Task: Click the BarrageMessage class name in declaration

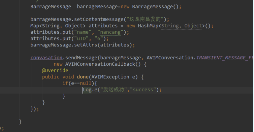Action: click(x=51, y=7)
